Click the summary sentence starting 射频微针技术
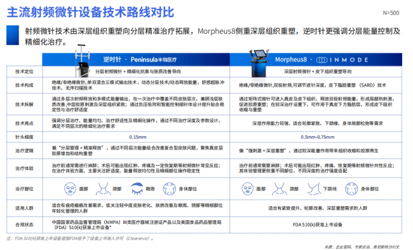The width and height of the screenshot is (413, 250). 213,36
